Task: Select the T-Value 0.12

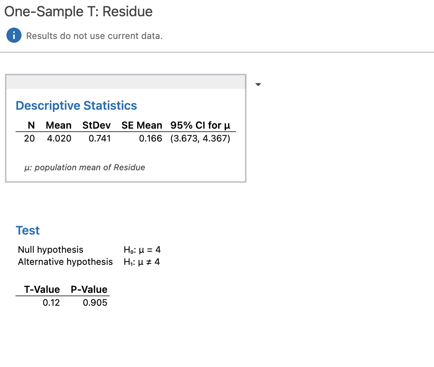Action: pos(52,303)
